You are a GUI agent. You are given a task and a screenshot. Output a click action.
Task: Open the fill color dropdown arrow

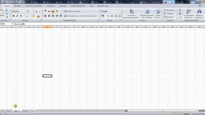pyautogui.click(x=36, y=16)
